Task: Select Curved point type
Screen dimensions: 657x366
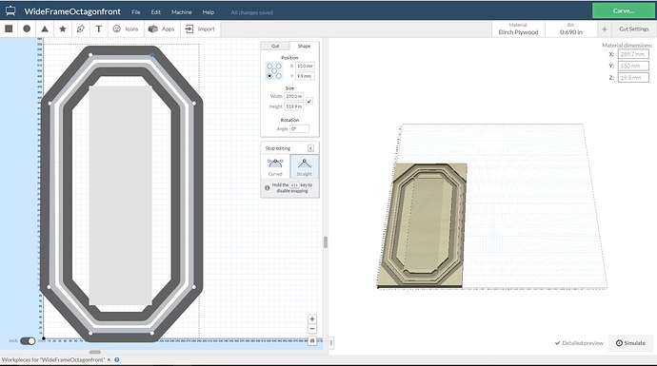Action: [x=275, y=166]
